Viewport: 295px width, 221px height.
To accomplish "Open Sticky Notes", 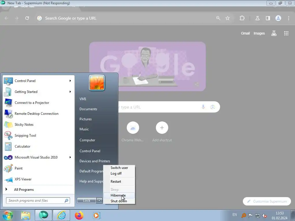I will pos(39,124).
